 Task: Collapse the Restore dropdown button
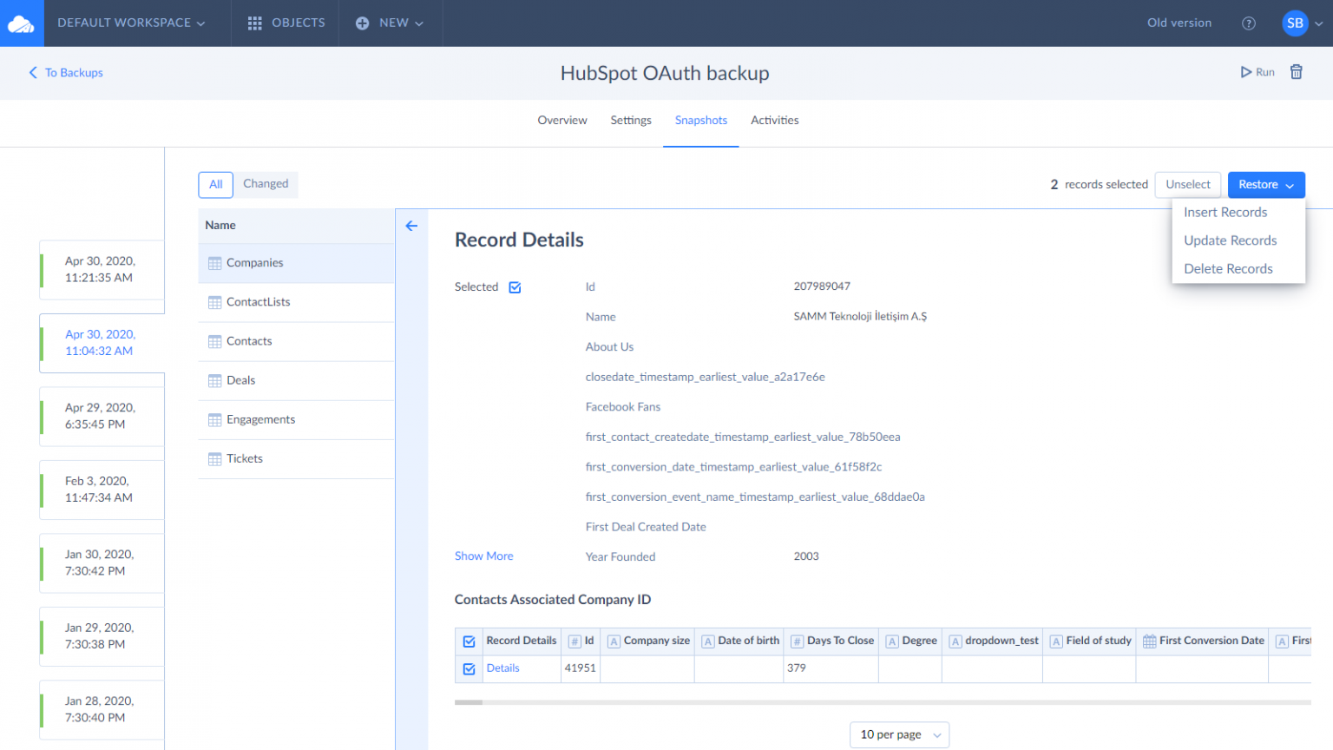pyautogui.click(x=1265, y=185)
